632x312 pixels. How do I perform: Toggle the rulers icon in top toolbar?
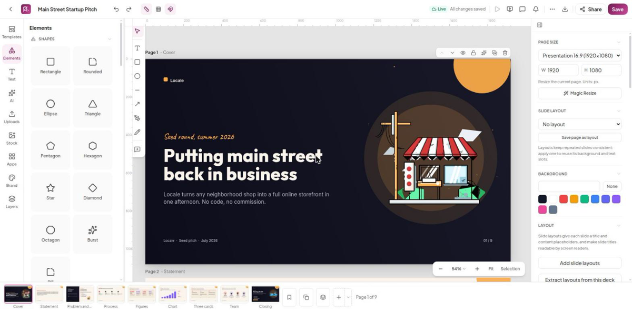tap(146, 9)
